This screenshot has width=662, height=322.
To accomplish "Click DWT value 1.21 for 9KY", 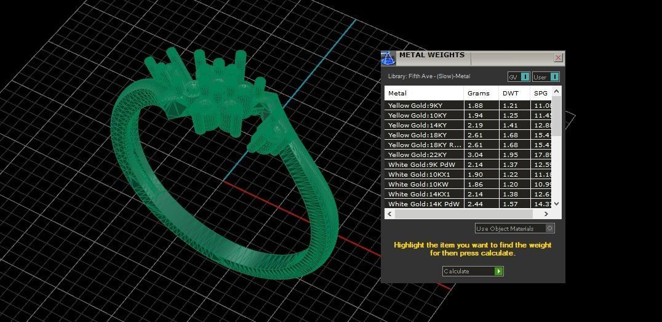I will (x=510, y=106).
